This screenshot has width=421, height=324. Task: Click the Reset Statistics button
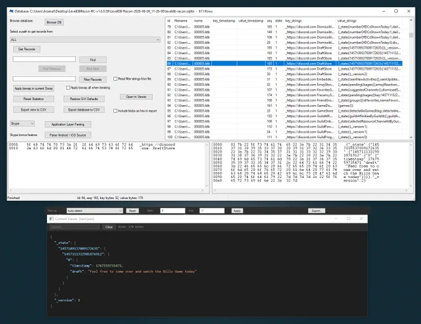[33, 99]
